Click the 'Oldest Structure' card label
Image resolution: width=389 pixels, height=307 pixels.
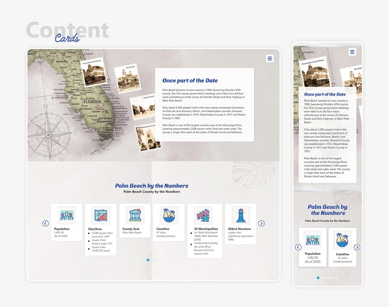(x=240, y=229)
